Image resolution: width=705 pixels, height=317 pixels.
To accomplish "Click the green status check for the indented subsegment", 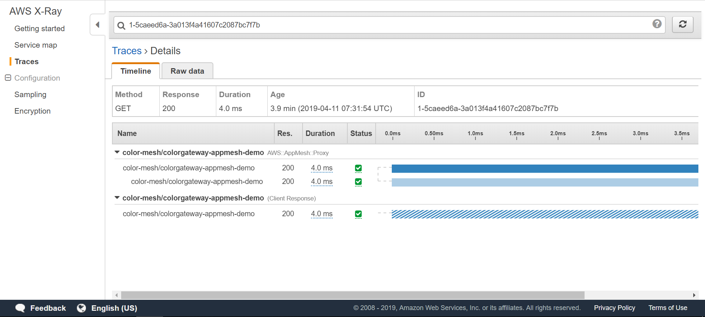I will 358,182.
